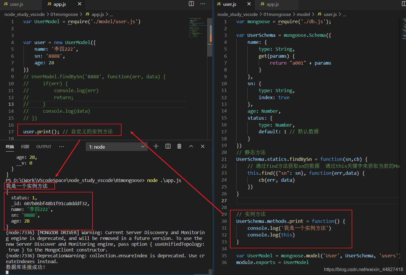Viewport: 406px width, 275px height.
Task: Click 'console.log(this)' in user.js
Action: coord(271,235)
